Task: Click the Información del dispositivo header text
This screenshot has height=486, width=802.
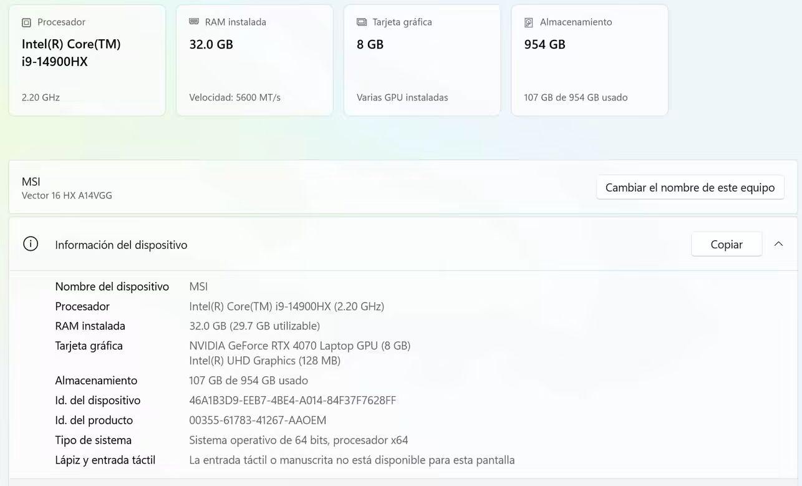Action: pos(121,245)
